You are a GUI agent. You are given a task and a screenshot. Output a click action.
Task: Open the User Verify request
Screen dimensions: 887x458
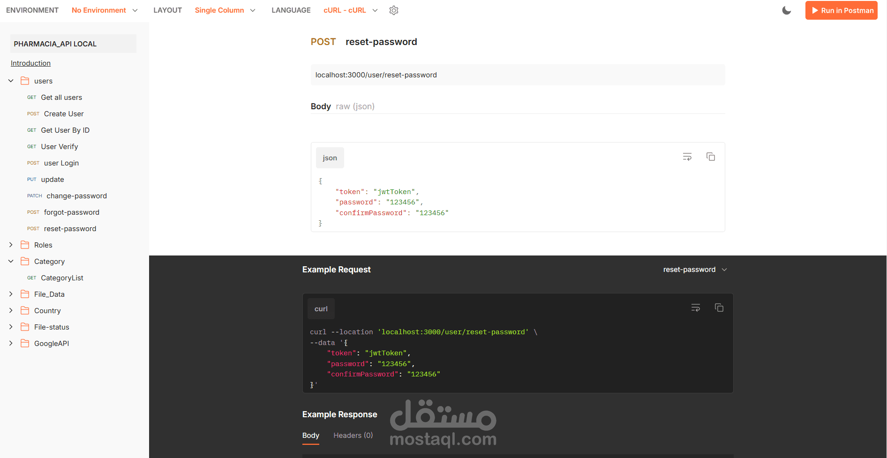[60, 147]
